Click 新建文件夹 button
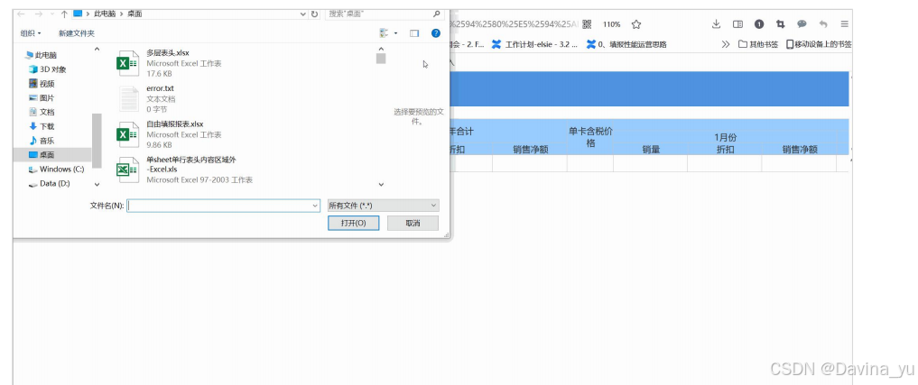918x385 pixels. point(76,33)
